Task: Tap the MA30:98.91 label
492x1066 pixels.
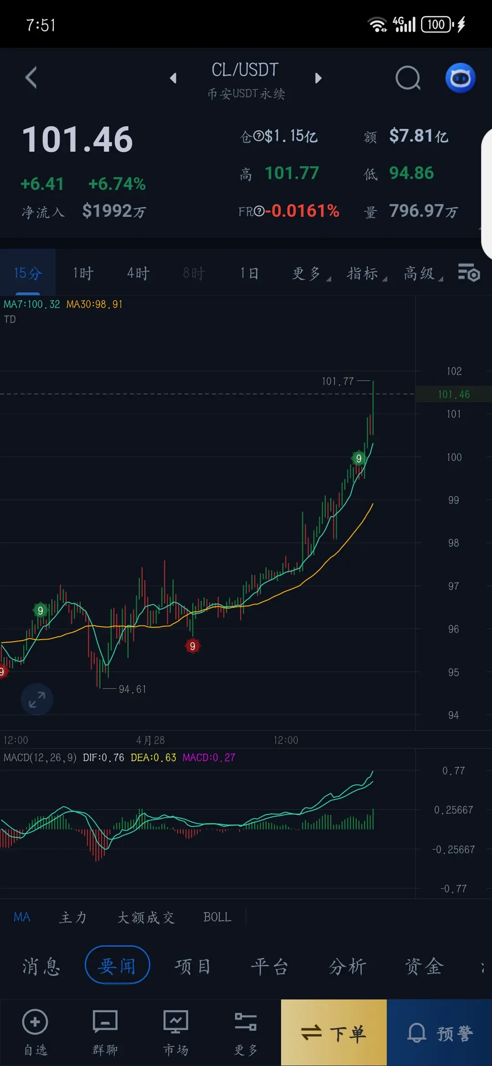Action: coord(95,304)
